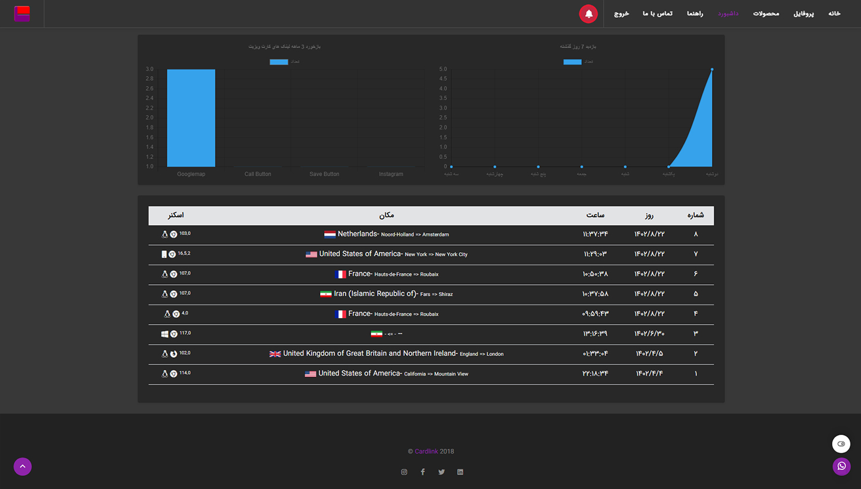Click the Save Button axis label

pyautogui.click(x=324, y=174)
